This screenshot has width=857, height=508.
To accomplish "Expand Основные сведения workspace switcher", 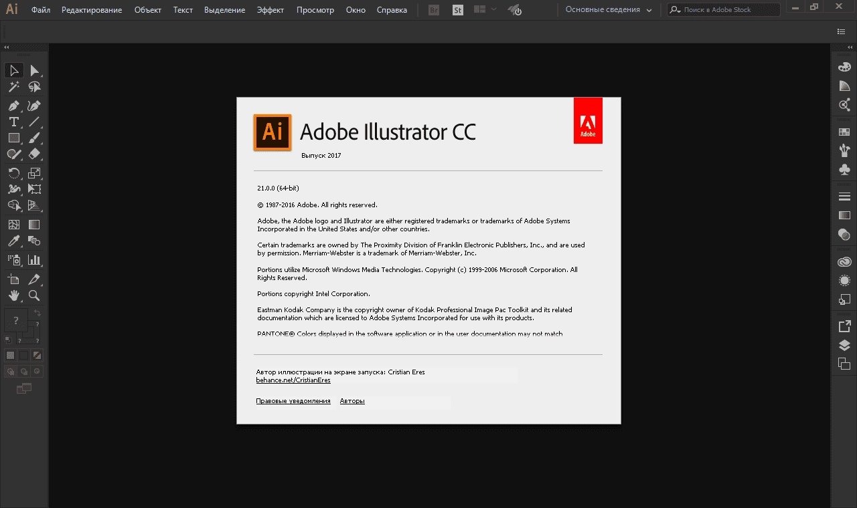I will coord(609,10).
